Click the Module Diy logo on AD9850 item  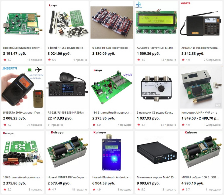(x=138, y=5)
